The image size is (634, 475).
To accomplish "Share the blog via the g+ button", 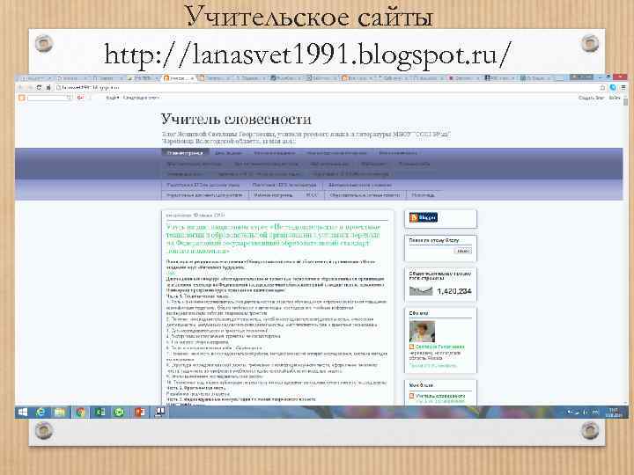I will click(x=81, y=98).
